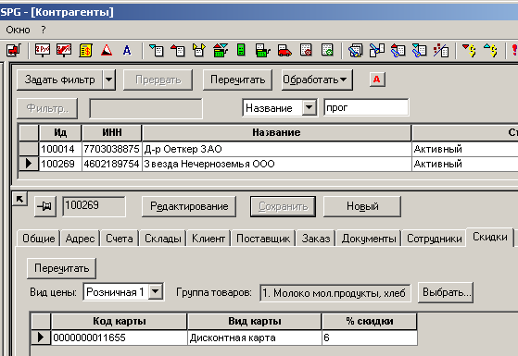This screenshot has height=356, width=518.
Task: Click card code cell 0000000011655
Action: coord(120,338)
